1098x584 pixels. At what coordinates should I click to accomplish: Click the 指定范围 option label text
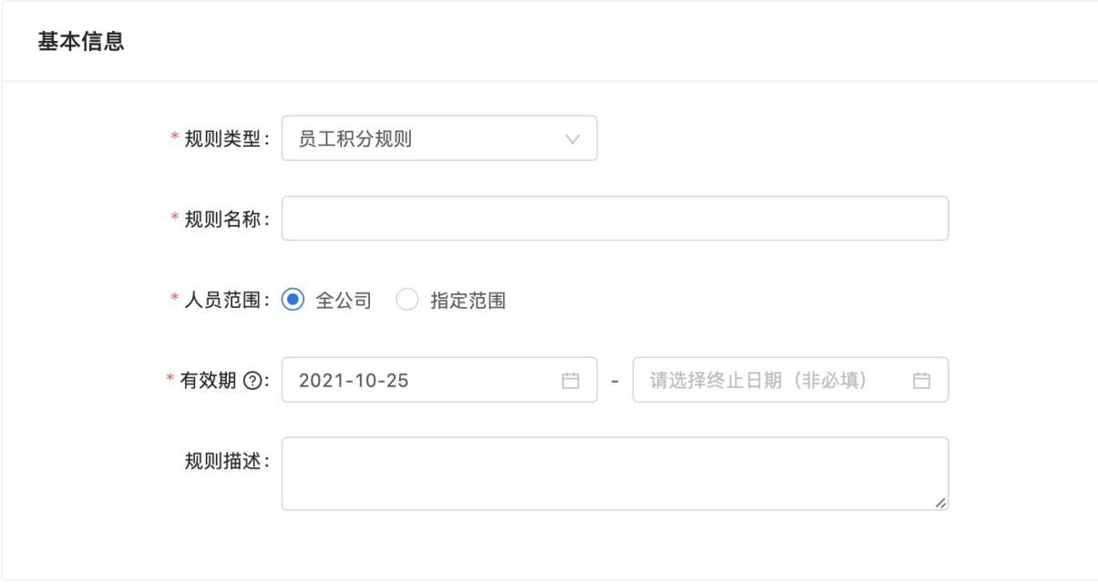[x=467, y=300]
